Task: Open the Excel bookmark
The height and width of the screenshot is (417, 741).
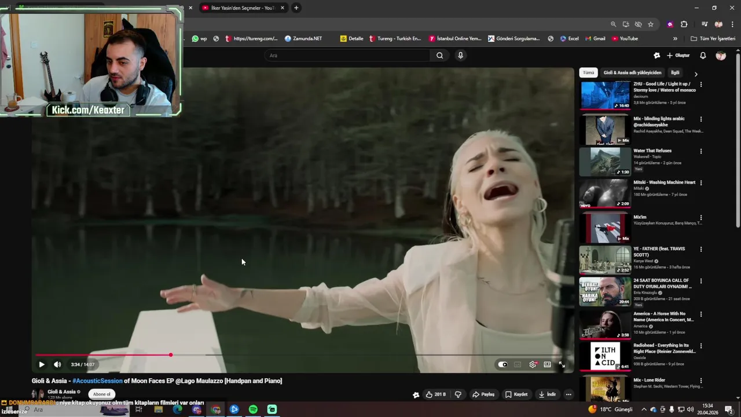Action: pos(569,39)
